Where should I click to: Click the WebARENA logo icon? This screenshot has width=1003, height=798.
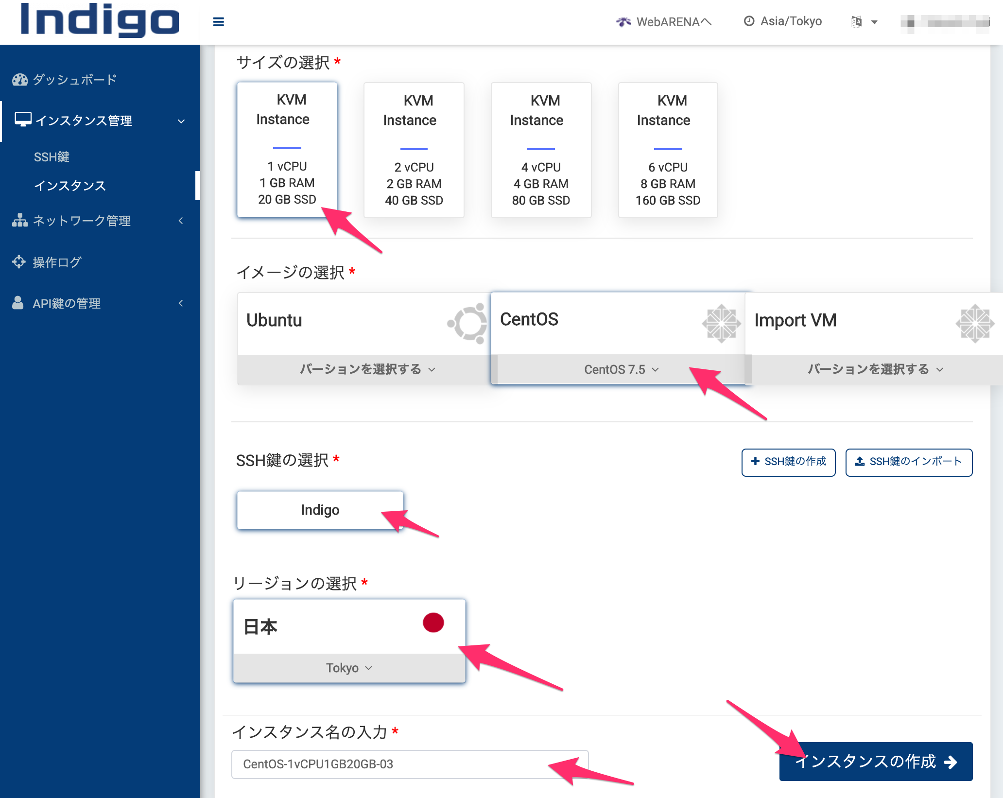pos(623,22)
